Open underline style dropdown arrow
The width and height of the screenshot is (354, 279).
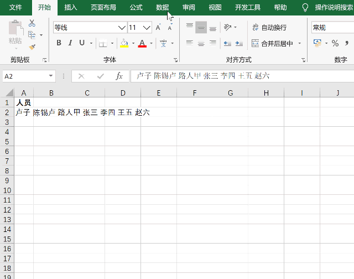[91, 43]
